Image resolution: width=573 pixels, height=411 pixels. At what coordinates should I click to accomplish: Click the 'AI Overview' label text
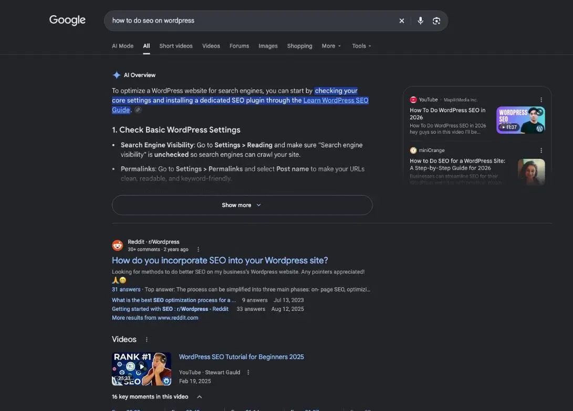click(x=140, y=75)
